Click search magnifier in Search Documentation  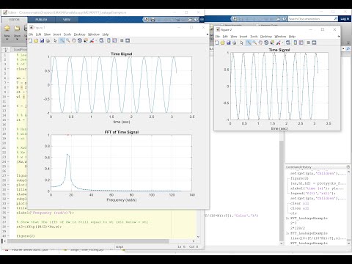[x=336, y=19]
